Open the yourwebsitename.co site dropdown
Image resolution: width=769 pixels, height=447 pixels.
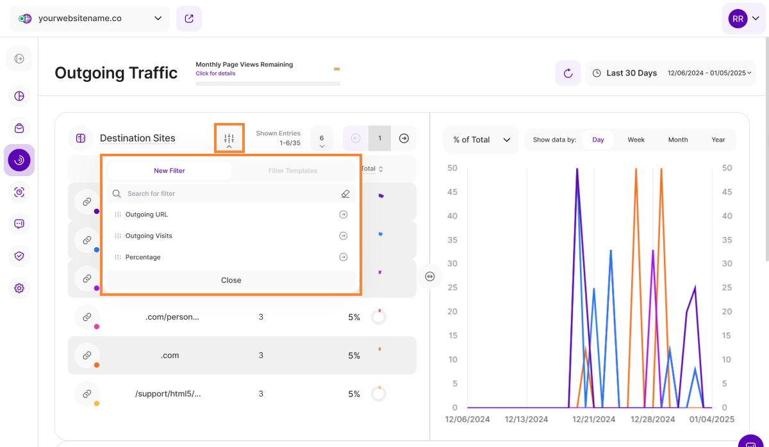coord(90,19)
